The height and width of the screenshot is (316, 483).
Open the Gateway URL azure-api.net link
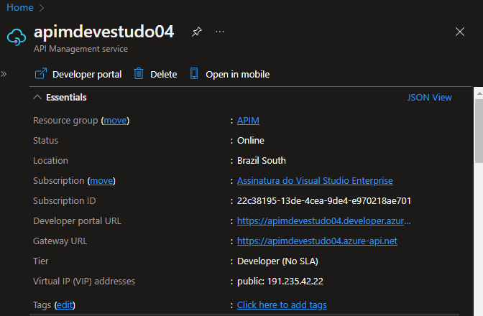coord(317,241)
